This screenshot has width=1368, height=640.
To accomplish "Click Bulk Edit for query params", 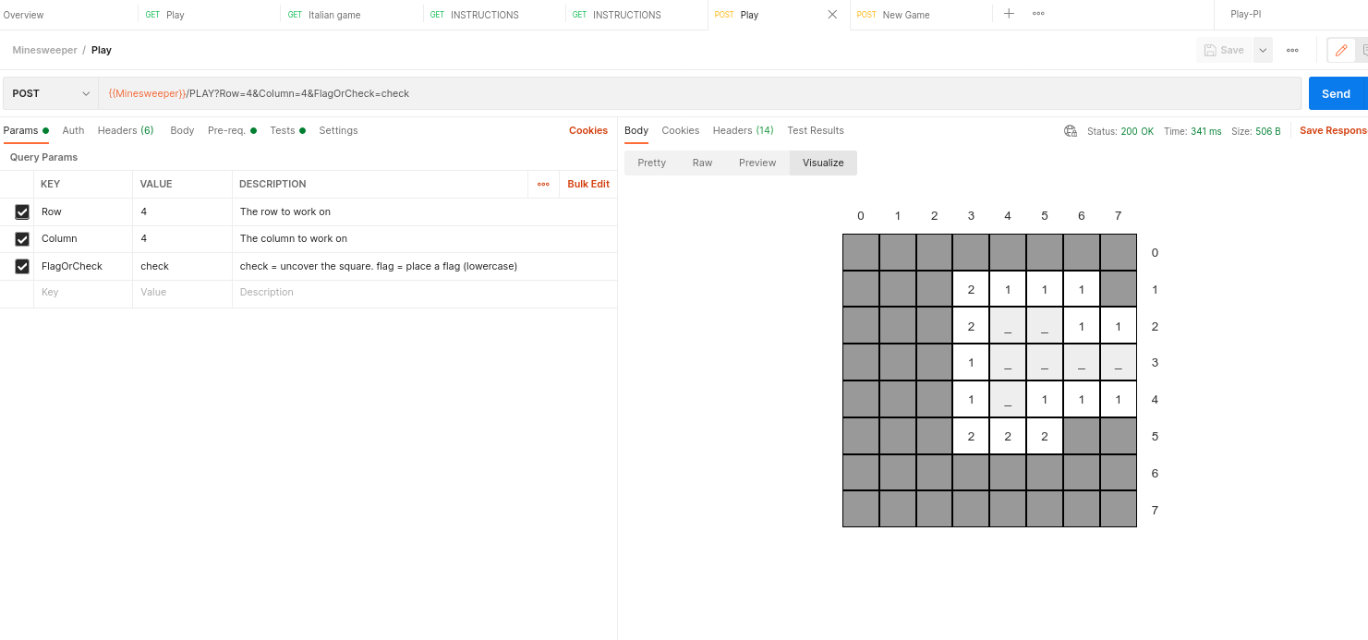I will tap(588, 184).
